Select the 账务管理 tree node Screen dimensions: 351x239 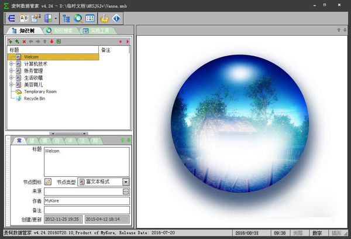click(x=33, y=71)
